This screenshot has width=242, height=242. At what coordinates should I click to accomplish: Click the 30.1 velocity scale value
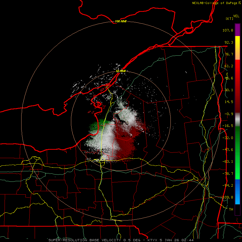coord(229,90)
